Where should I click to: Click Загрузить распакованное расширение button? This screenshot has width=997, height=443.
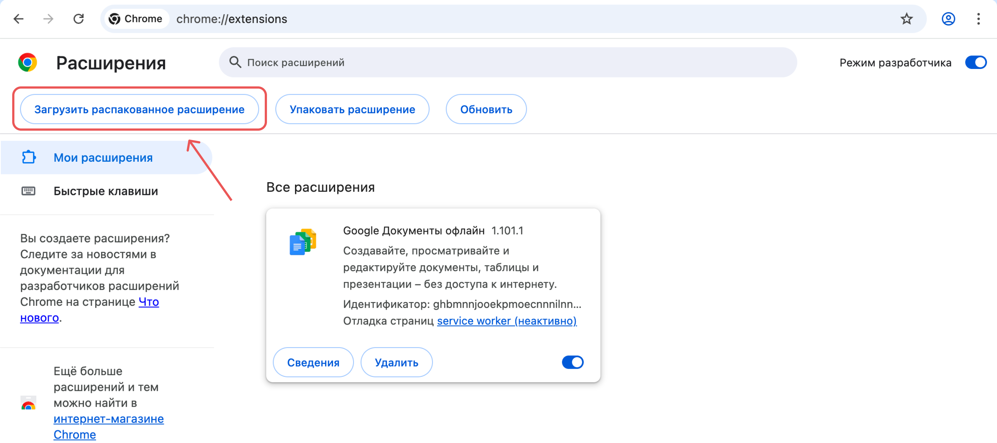[x=139, y=109]
